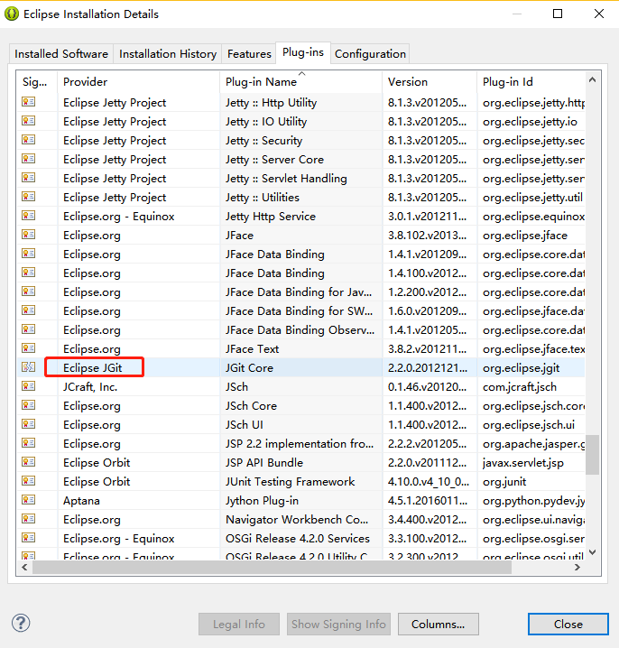The width and height of the screenshot is (619, 648).
Task: Click the signed icon in JUnit Testing Framework row
Action: [29, 481]
